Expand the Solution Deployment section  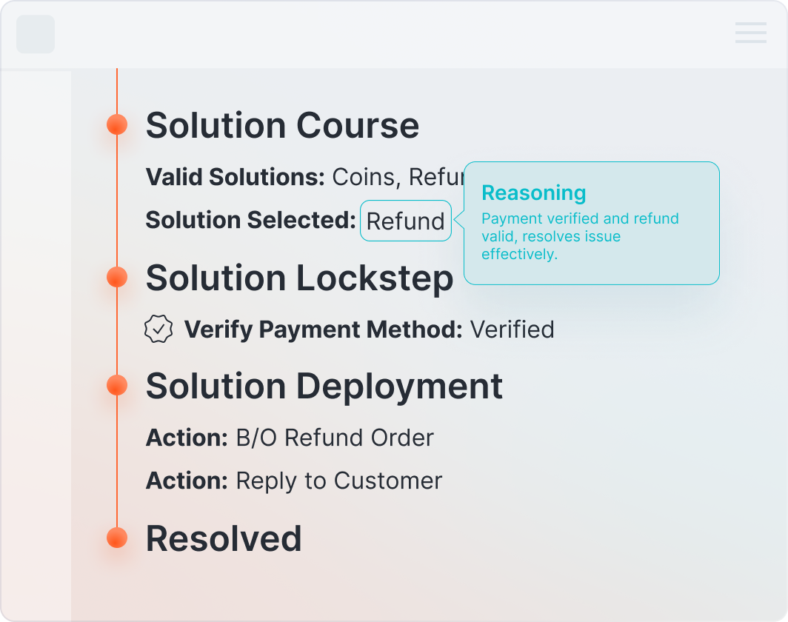pos(324,386)
